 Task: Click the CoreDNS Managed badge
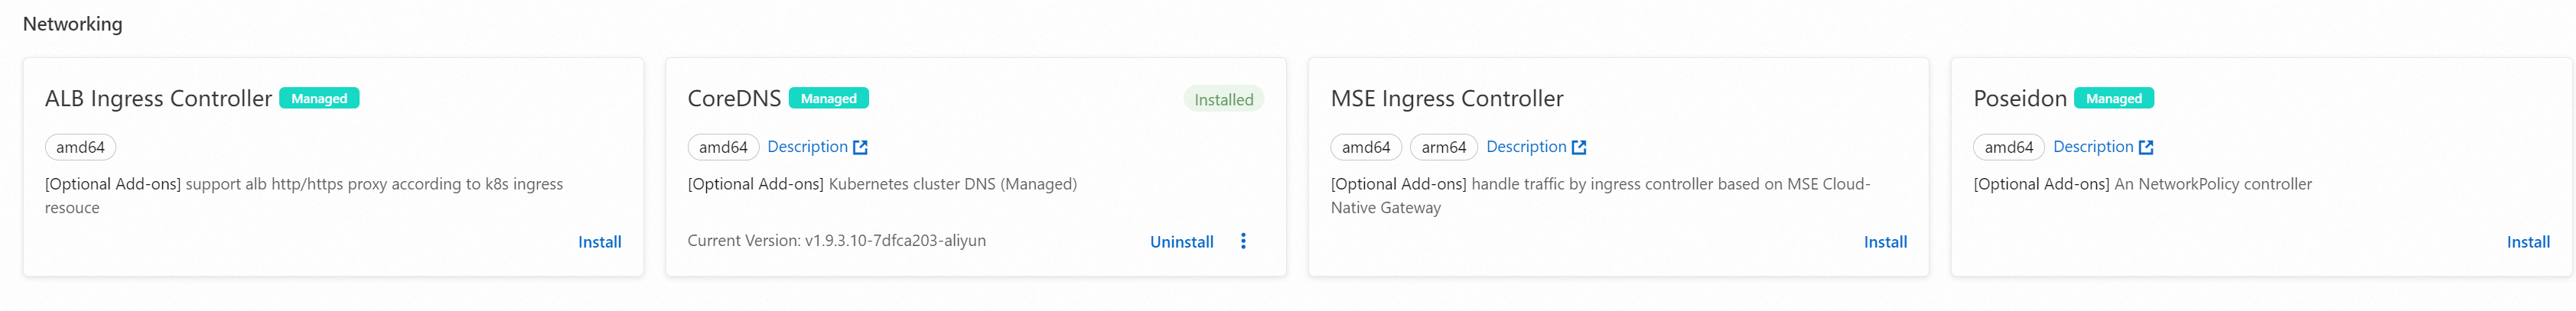click(828, 98)
